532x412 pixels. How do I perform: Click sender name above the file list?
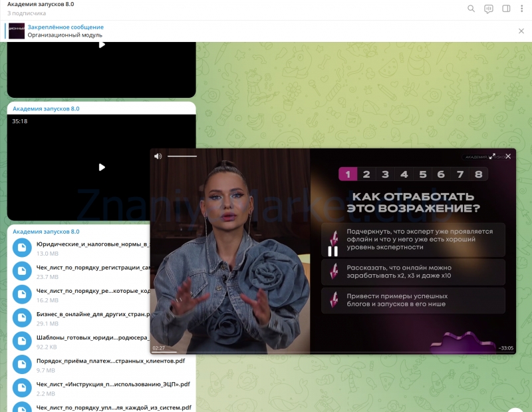coord(46,232)
